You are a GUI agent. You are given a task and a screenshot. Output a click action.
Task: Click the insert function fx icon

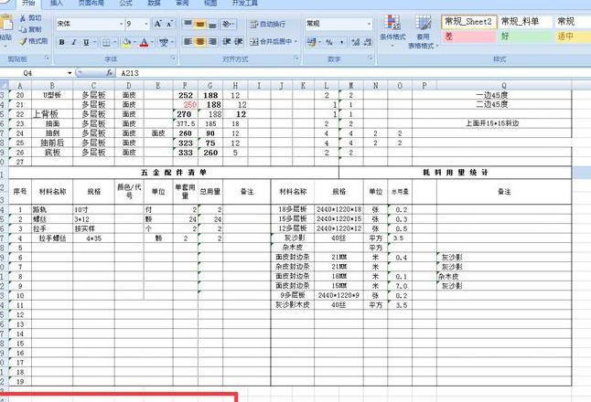109,73
